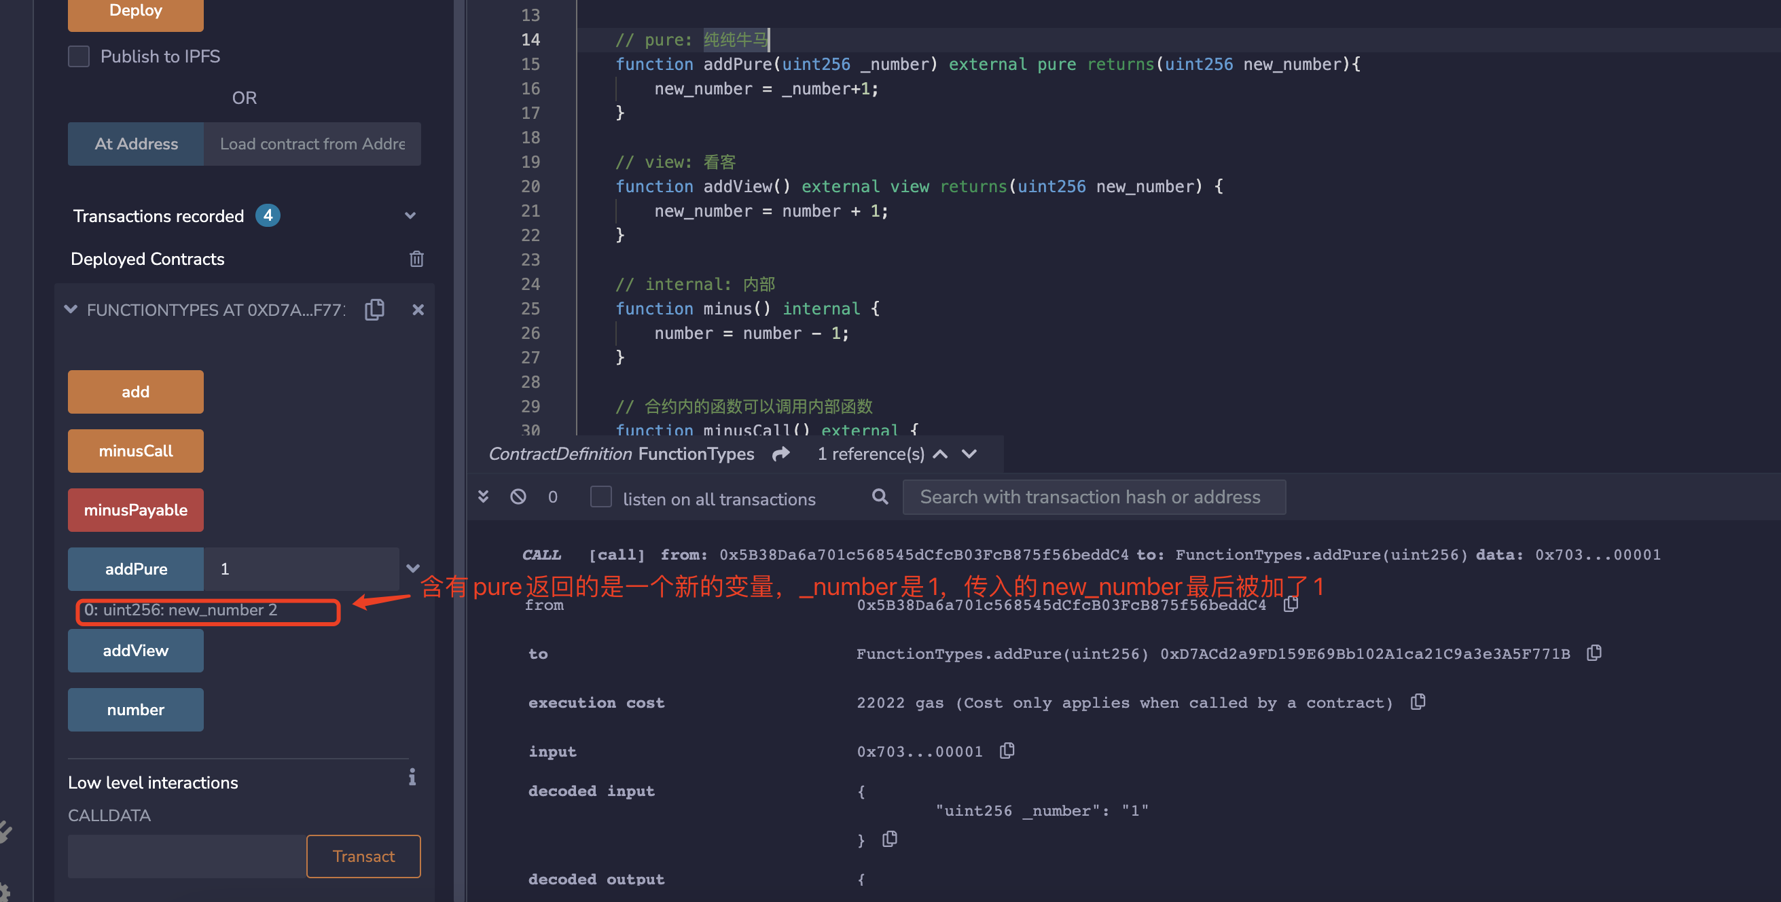This screenshot has width=1781, height=902.
Task: Expand the Transactions recorded section
Action: (410, 215)
